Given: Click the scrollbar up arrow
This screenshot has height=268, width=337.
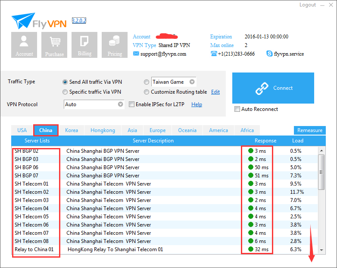Looking at the screenshot, I should pyautogui.click(x=321, y=151).
